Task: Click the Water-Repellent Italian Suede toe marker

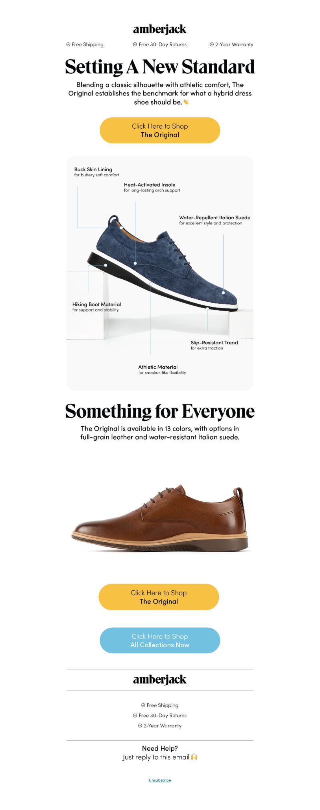Action: pos(223,293)
